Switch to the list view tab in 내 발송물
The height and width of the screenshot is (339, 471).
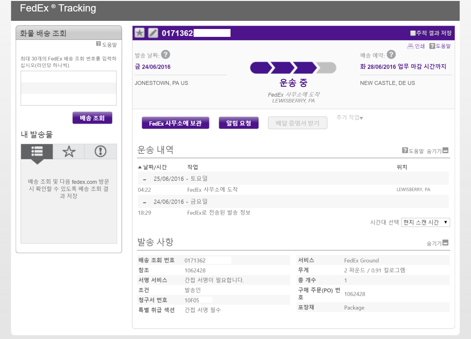[37, 151]
